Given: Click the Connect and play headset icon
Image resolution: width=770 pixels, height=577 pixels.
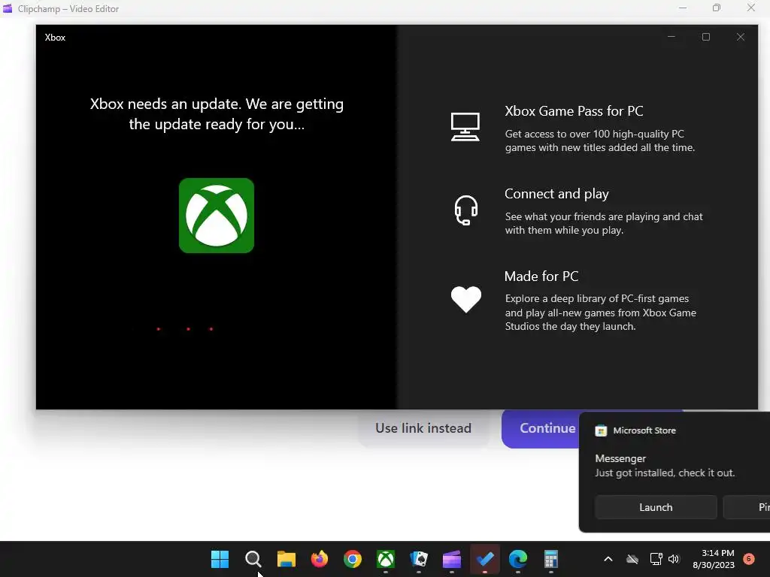Looking at the screenshot, I should [465, 210].
